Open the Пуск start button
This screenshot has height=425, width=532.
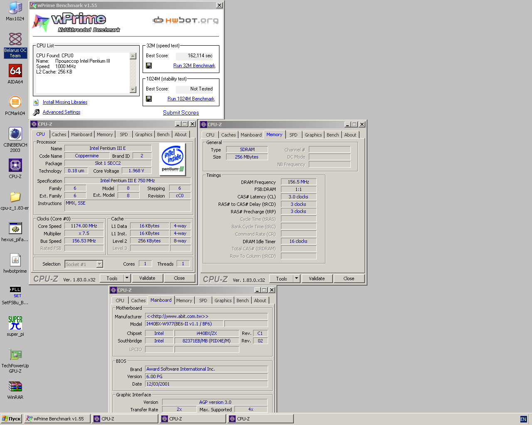click(11, 419)
